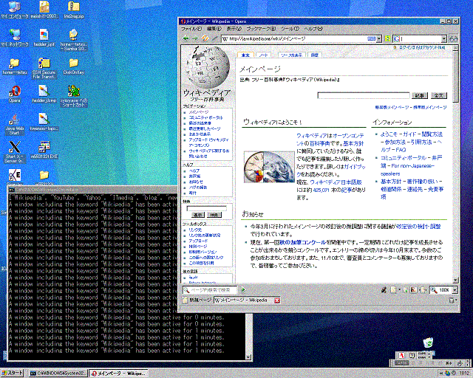Open the Java Web Start desktop icon
The height and width of the screenshot is (378, 473).
pos(13,121)
